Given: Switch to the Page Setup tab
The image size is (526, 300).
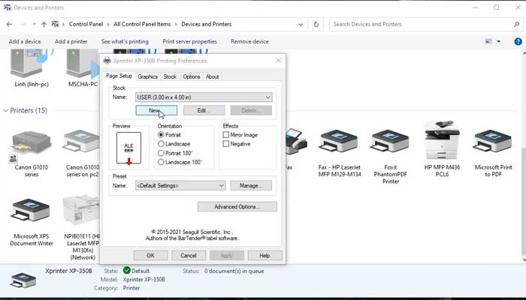Looking at the screenshot, I should click(119, 76).
